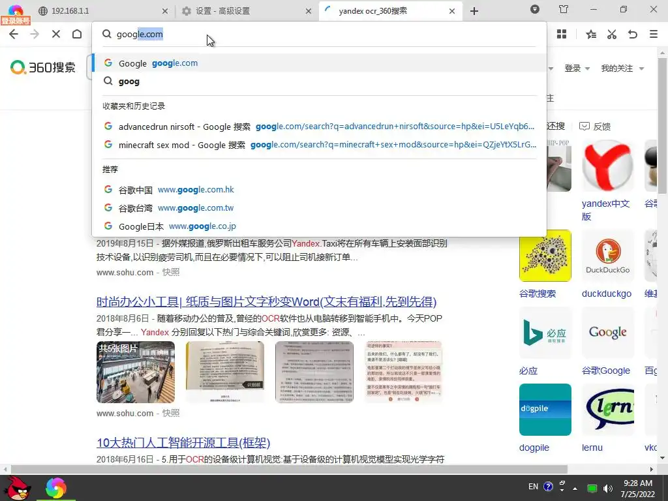Viewport: 668px width, 501px height.
Task: Click the green network tray icon
Action: pos(592,488)
